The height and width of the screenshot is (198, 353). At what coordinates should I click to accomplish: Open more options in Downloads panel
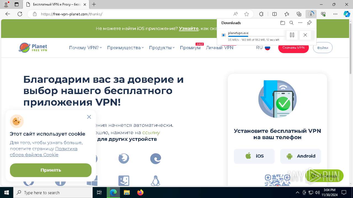[300, 23]
